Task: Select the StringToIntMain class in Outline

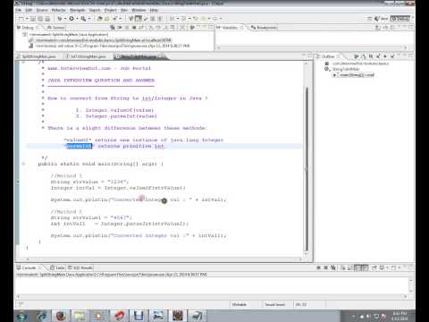Action: pyautogui.click(x=342, y=69)
